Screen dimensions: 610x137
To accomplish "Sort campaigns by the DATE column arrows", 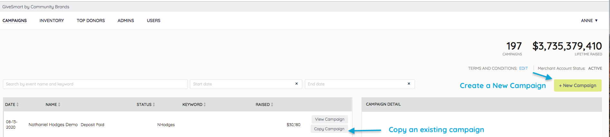I will (x=17, y=105).
